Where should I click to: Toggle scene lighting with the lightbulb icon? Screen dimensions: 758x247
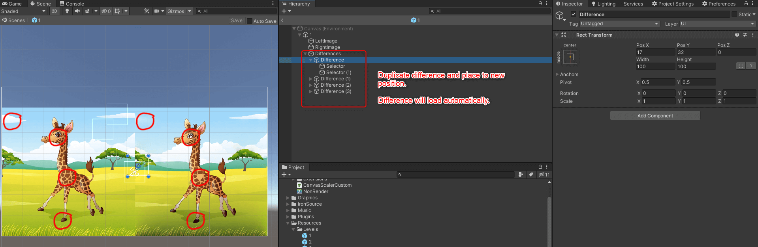point(67,11)
